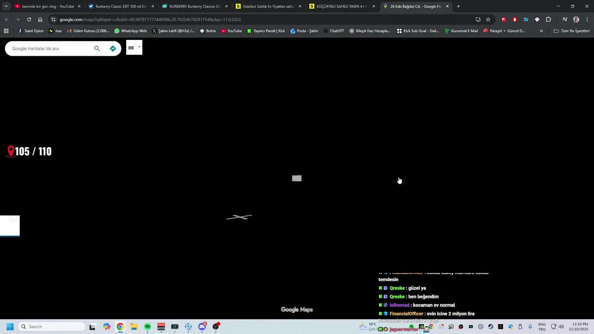Open the media controls icon in Chrome toolbar
Image resolution: width=594 pixels, height=334 pixels.
tap(565, 19)
